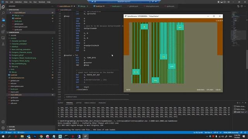Viewport: 248px width, 139px height.
Task: Switch to the OUTPUT panel tab
Action: click(x=60, y=103)
